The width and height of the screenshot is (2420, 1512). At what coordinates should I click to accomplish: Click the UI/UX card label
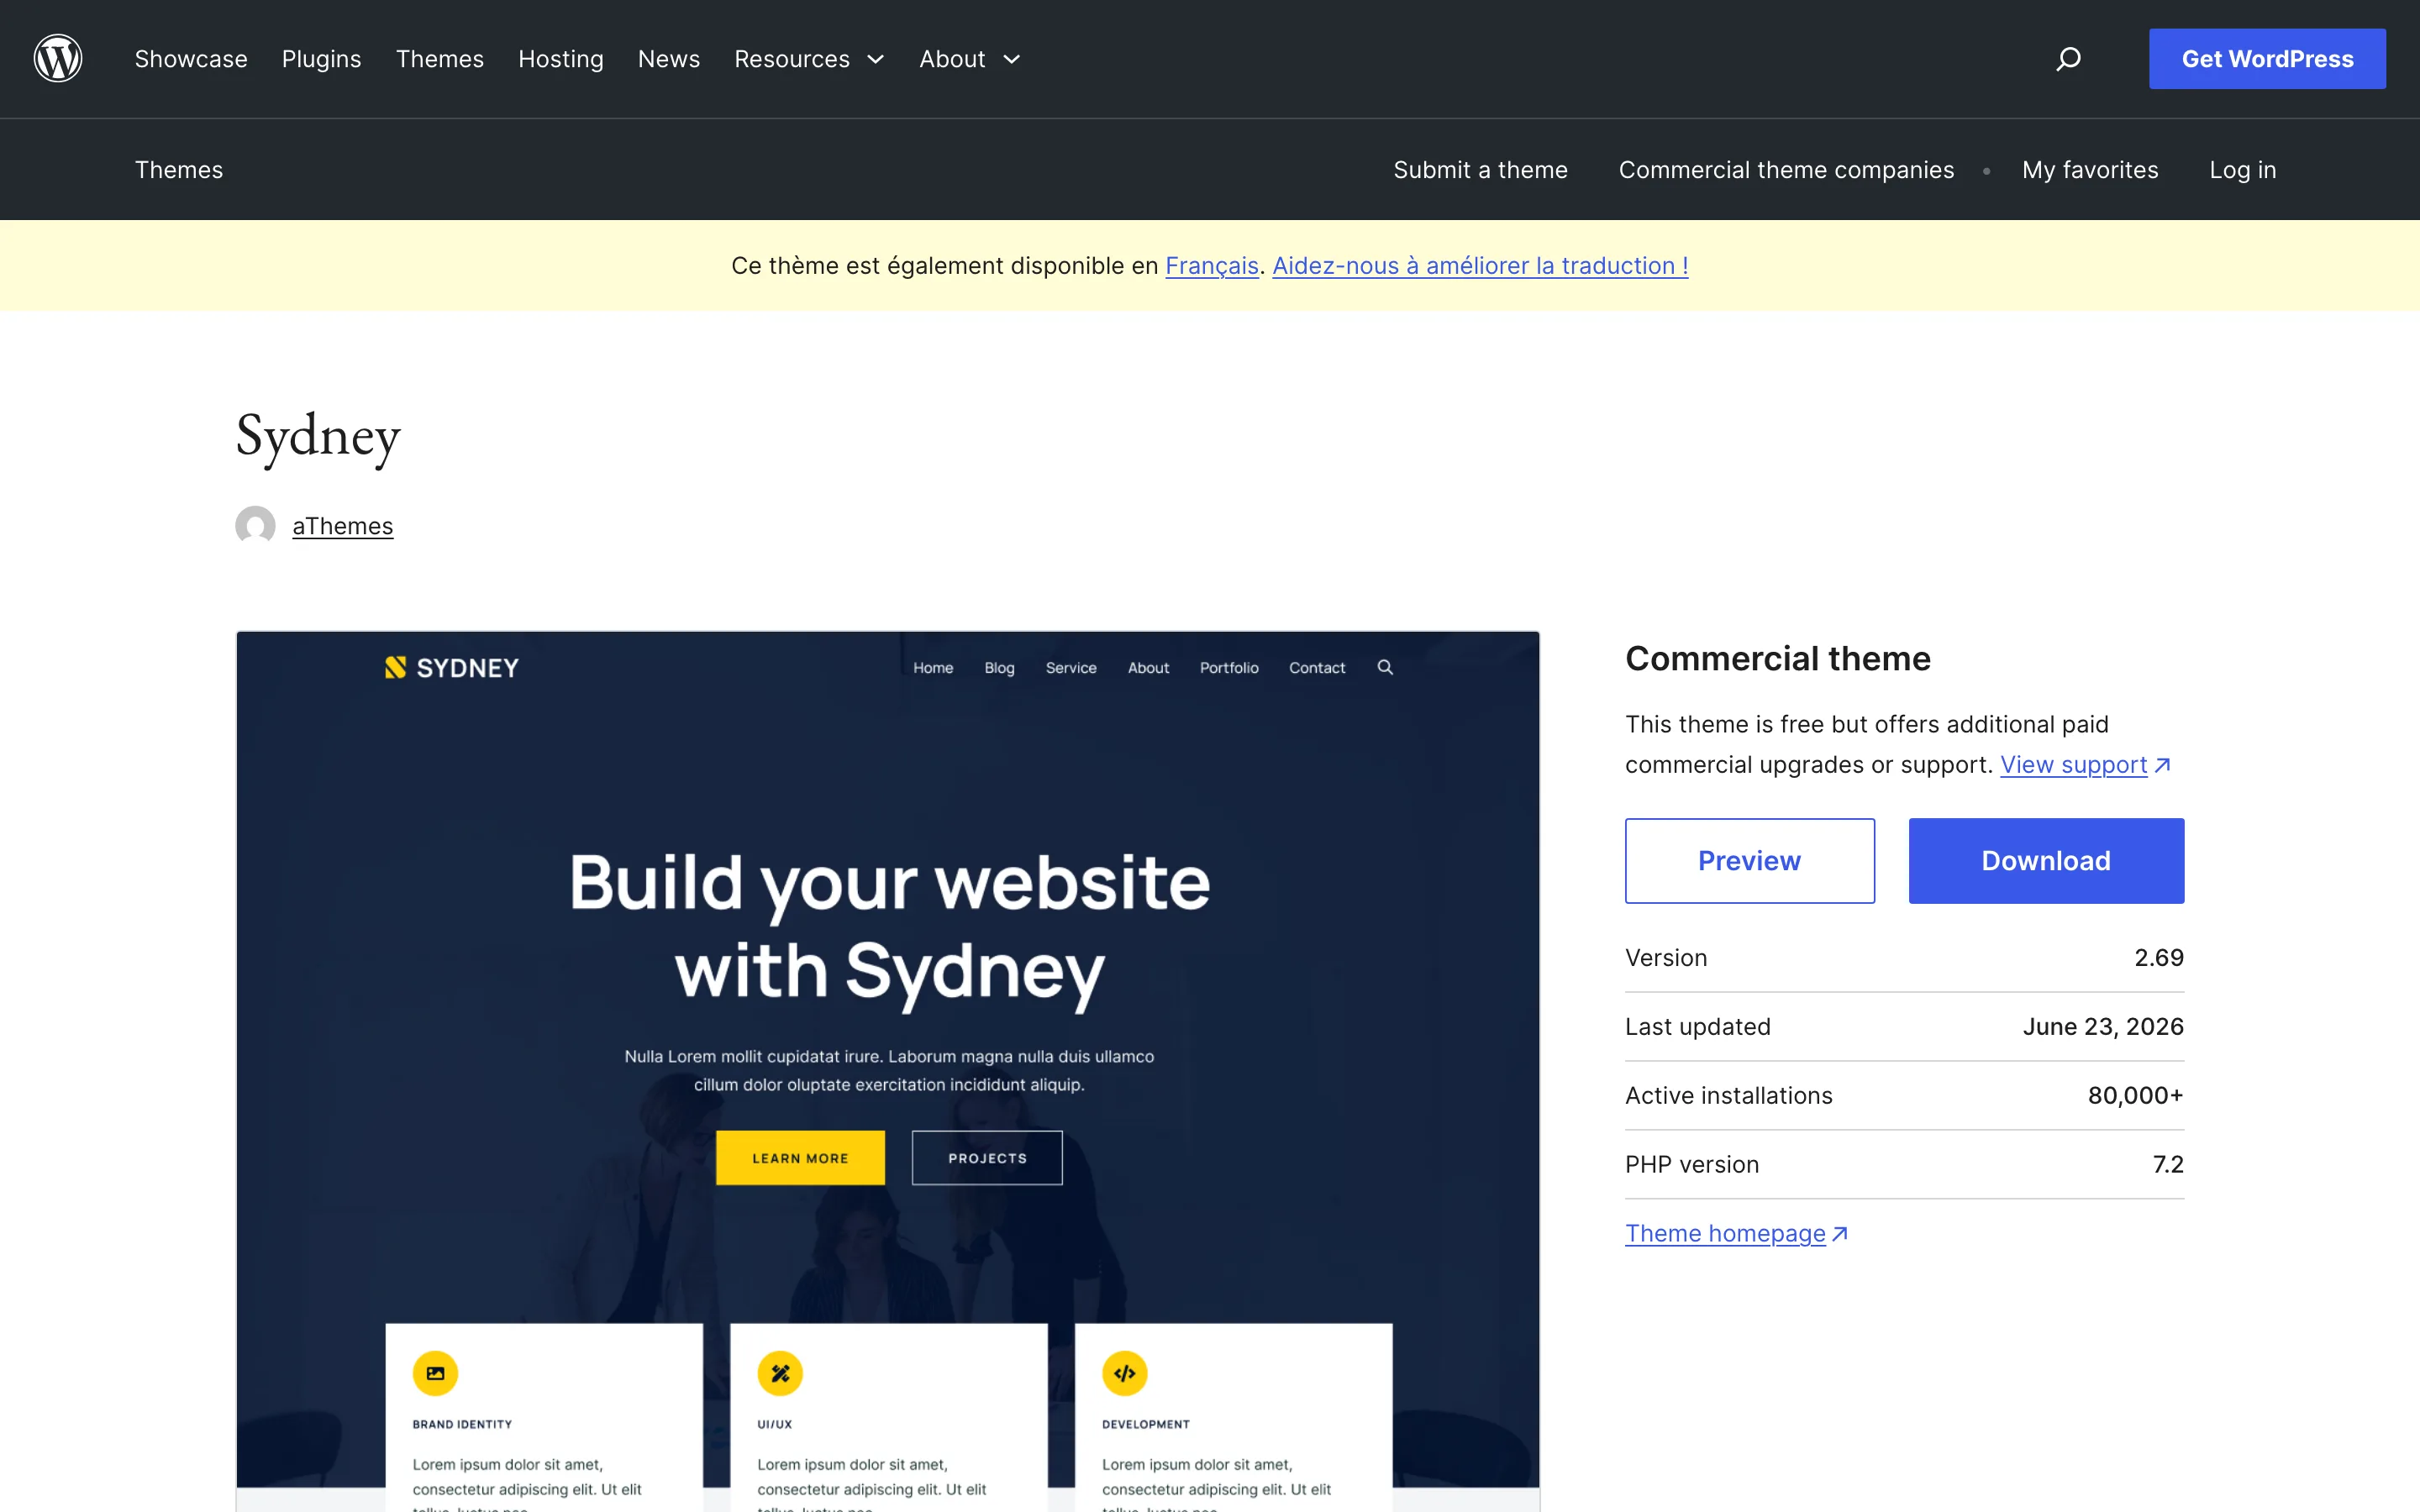pyautogui.click(x=774, y=1424)
